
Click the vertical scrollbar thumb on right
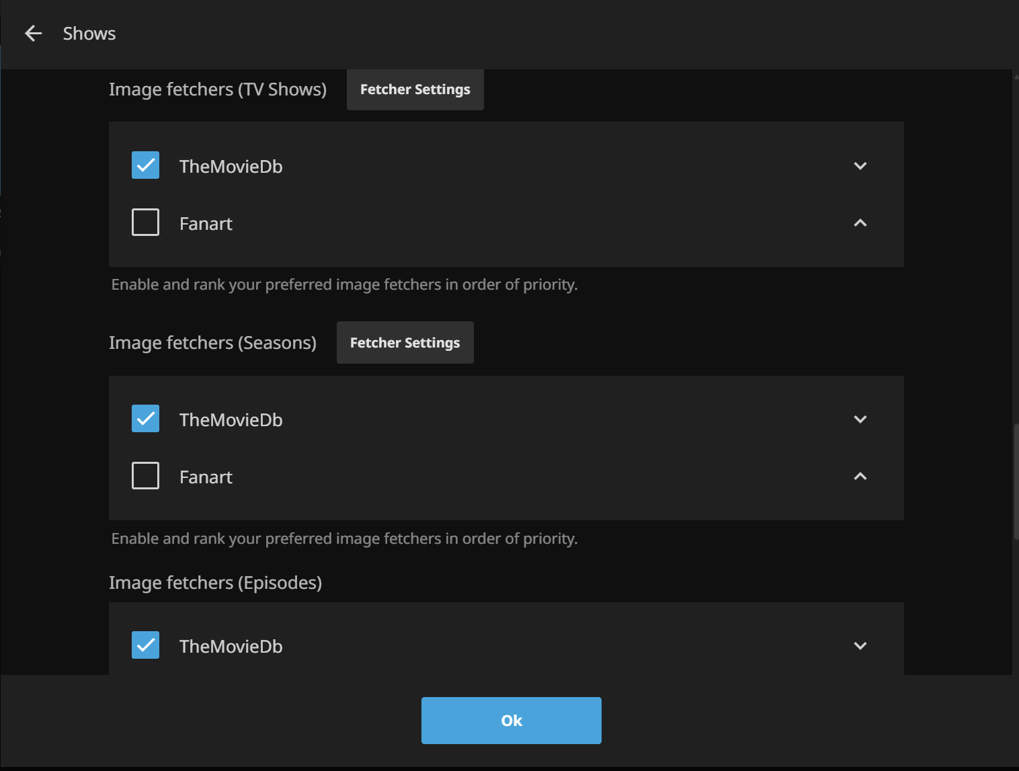pos(1016,481)
